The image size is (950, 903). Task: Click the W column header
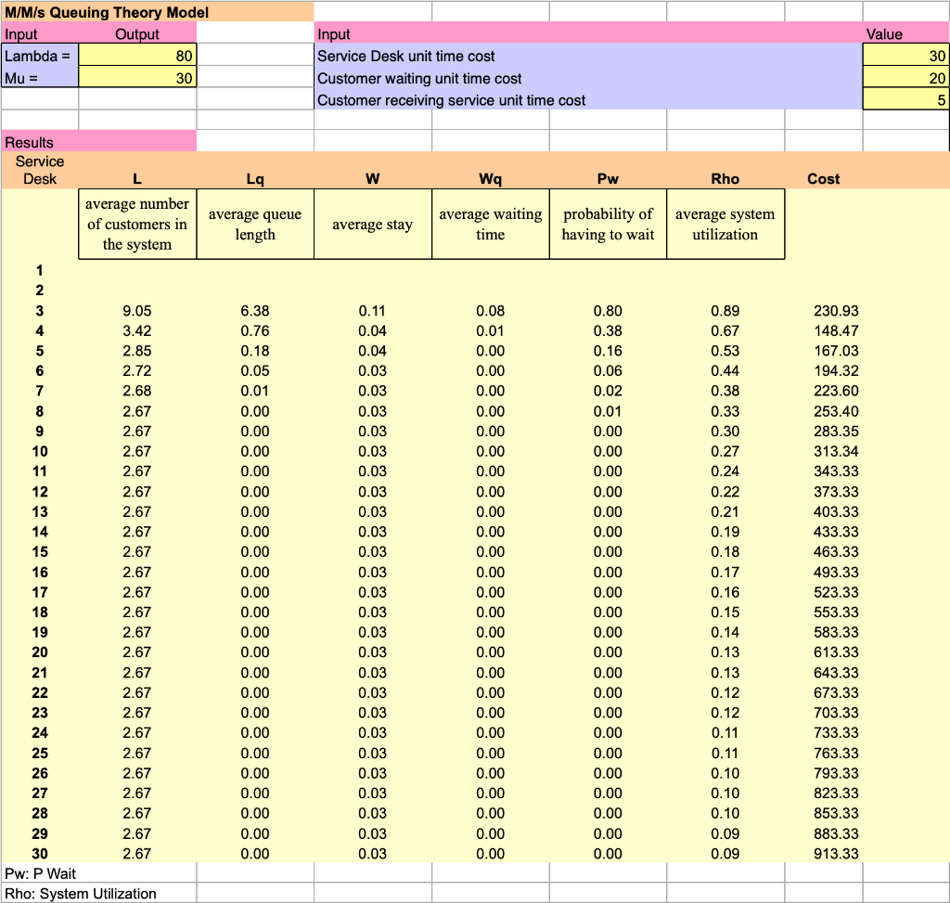click(372, 178)
